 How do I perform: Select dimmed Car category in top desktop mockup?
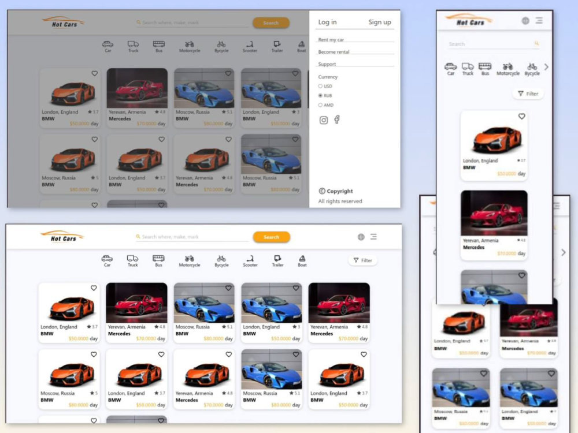click(x=108, y=46)
